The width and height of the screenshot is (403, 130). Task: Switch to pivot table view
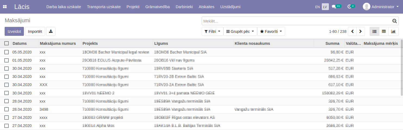coord(384,31)
